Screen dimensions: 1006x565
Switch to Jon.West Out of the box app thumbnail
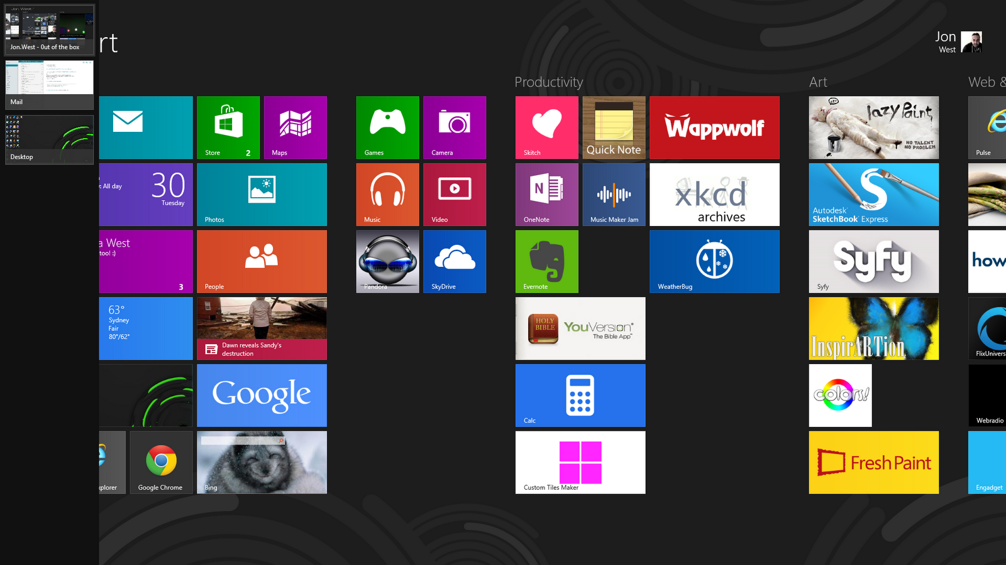(x=50, y=30)
